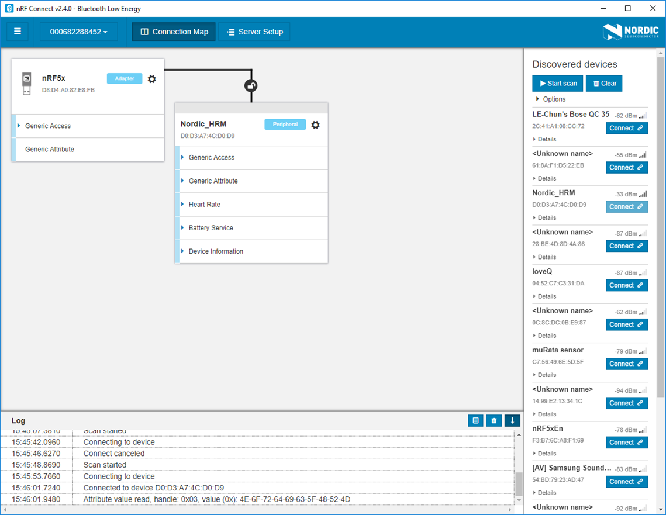
Task: Connect to LE-Chun's Bose QC 35
Action: [x=626, y=128]
